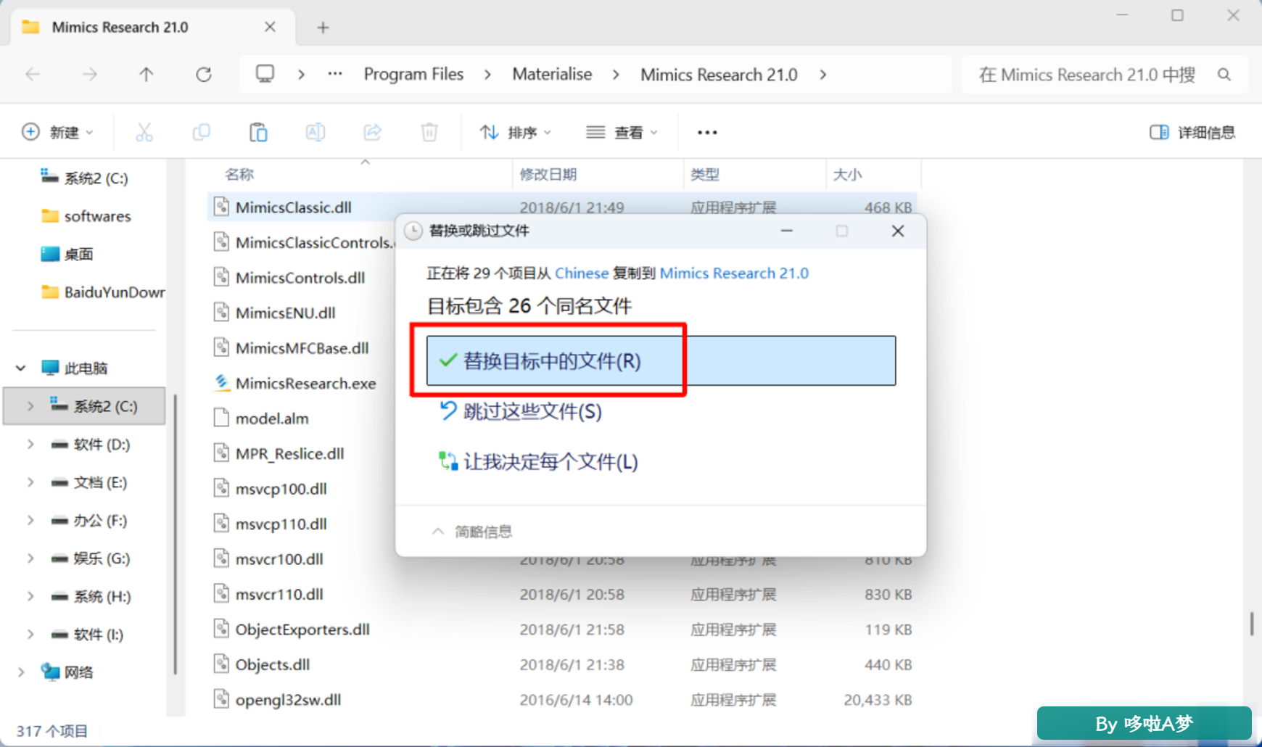Viewport: 1262px width, 747px height.
Task: Navigate up one folder level
Action: pos(147,74)
